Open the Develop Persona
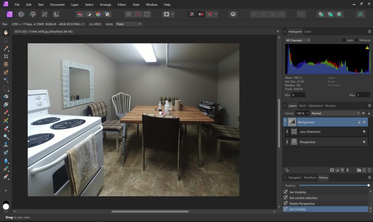Screen dimensions: 373x222 [33, 14]
